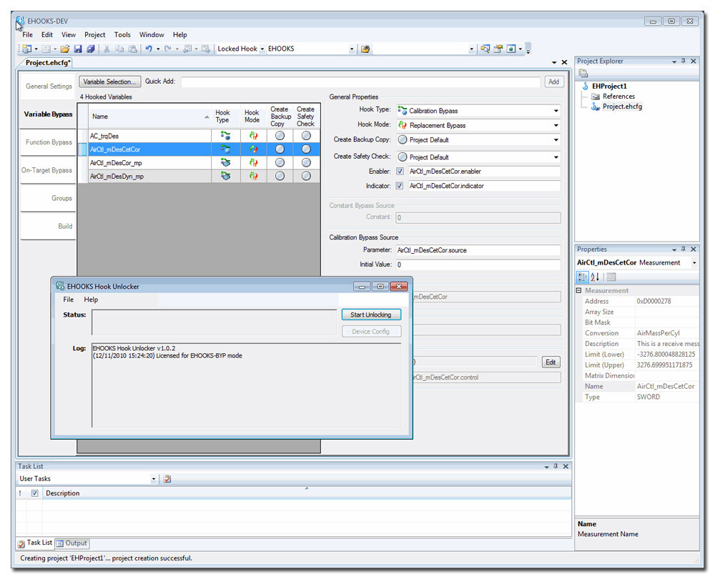Image resolution: width=715 pixels, height=579 pixels.
Task: Switch to the Function Bypass tab
Action: [49, 142]
